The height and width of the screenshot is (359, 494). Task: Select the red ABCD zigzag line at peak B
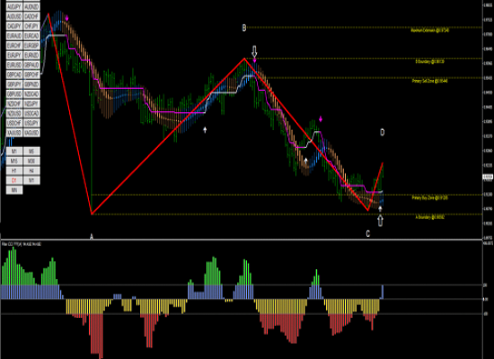tap(244, 58)
